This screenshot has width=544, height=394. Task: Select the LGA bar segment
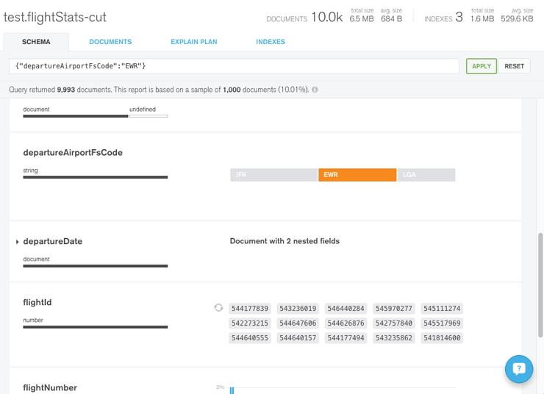426,175
